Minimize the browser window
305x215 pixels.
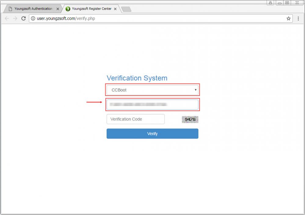(x=280, y=2)
